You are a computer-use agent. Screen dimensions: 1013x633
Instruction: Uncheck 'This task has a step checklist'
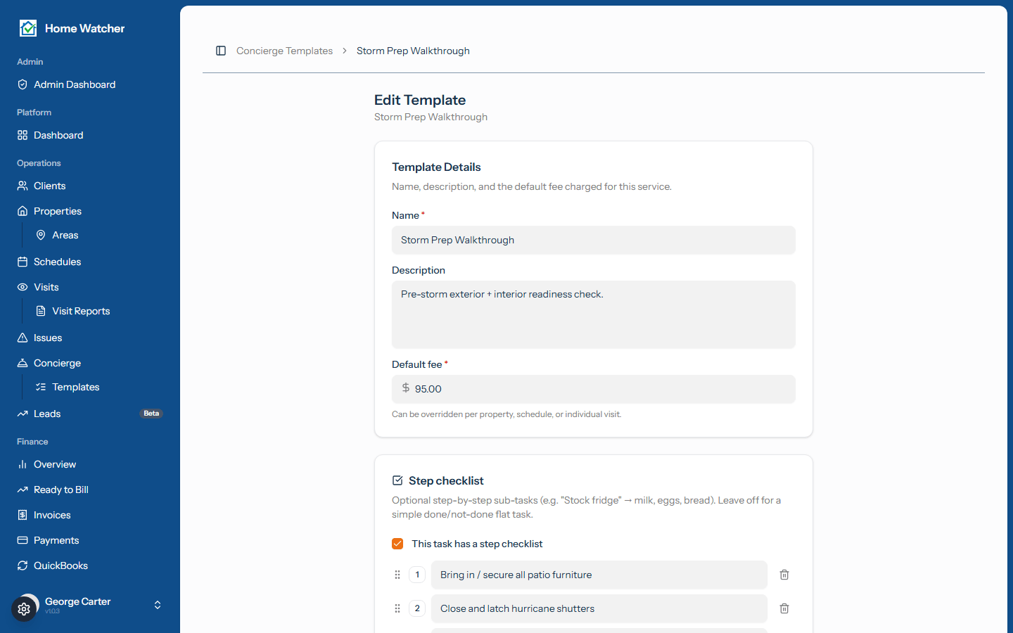click(397, 544)
